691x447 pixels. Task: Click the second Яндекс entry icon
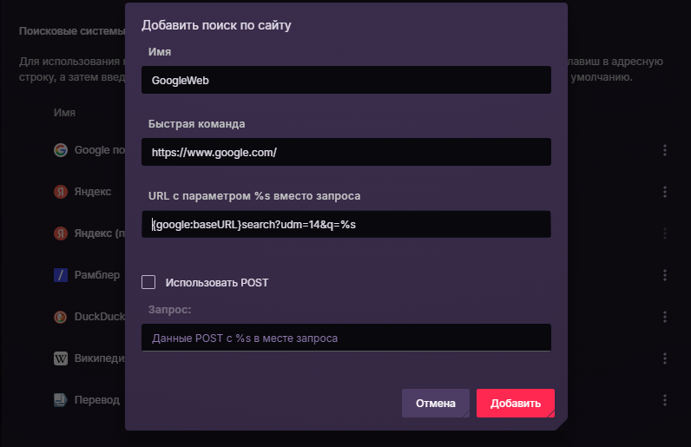(61, 233)
